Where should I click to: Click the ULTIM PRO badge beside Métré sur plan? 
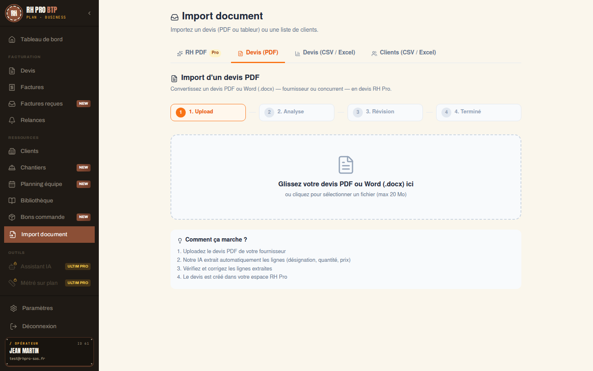(78, 283)
